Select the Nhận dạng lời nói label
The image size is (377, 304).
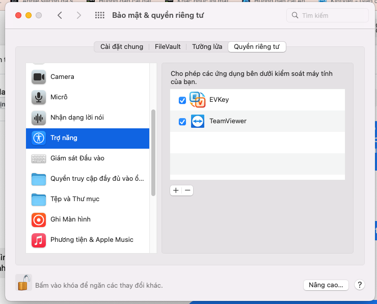77,118
